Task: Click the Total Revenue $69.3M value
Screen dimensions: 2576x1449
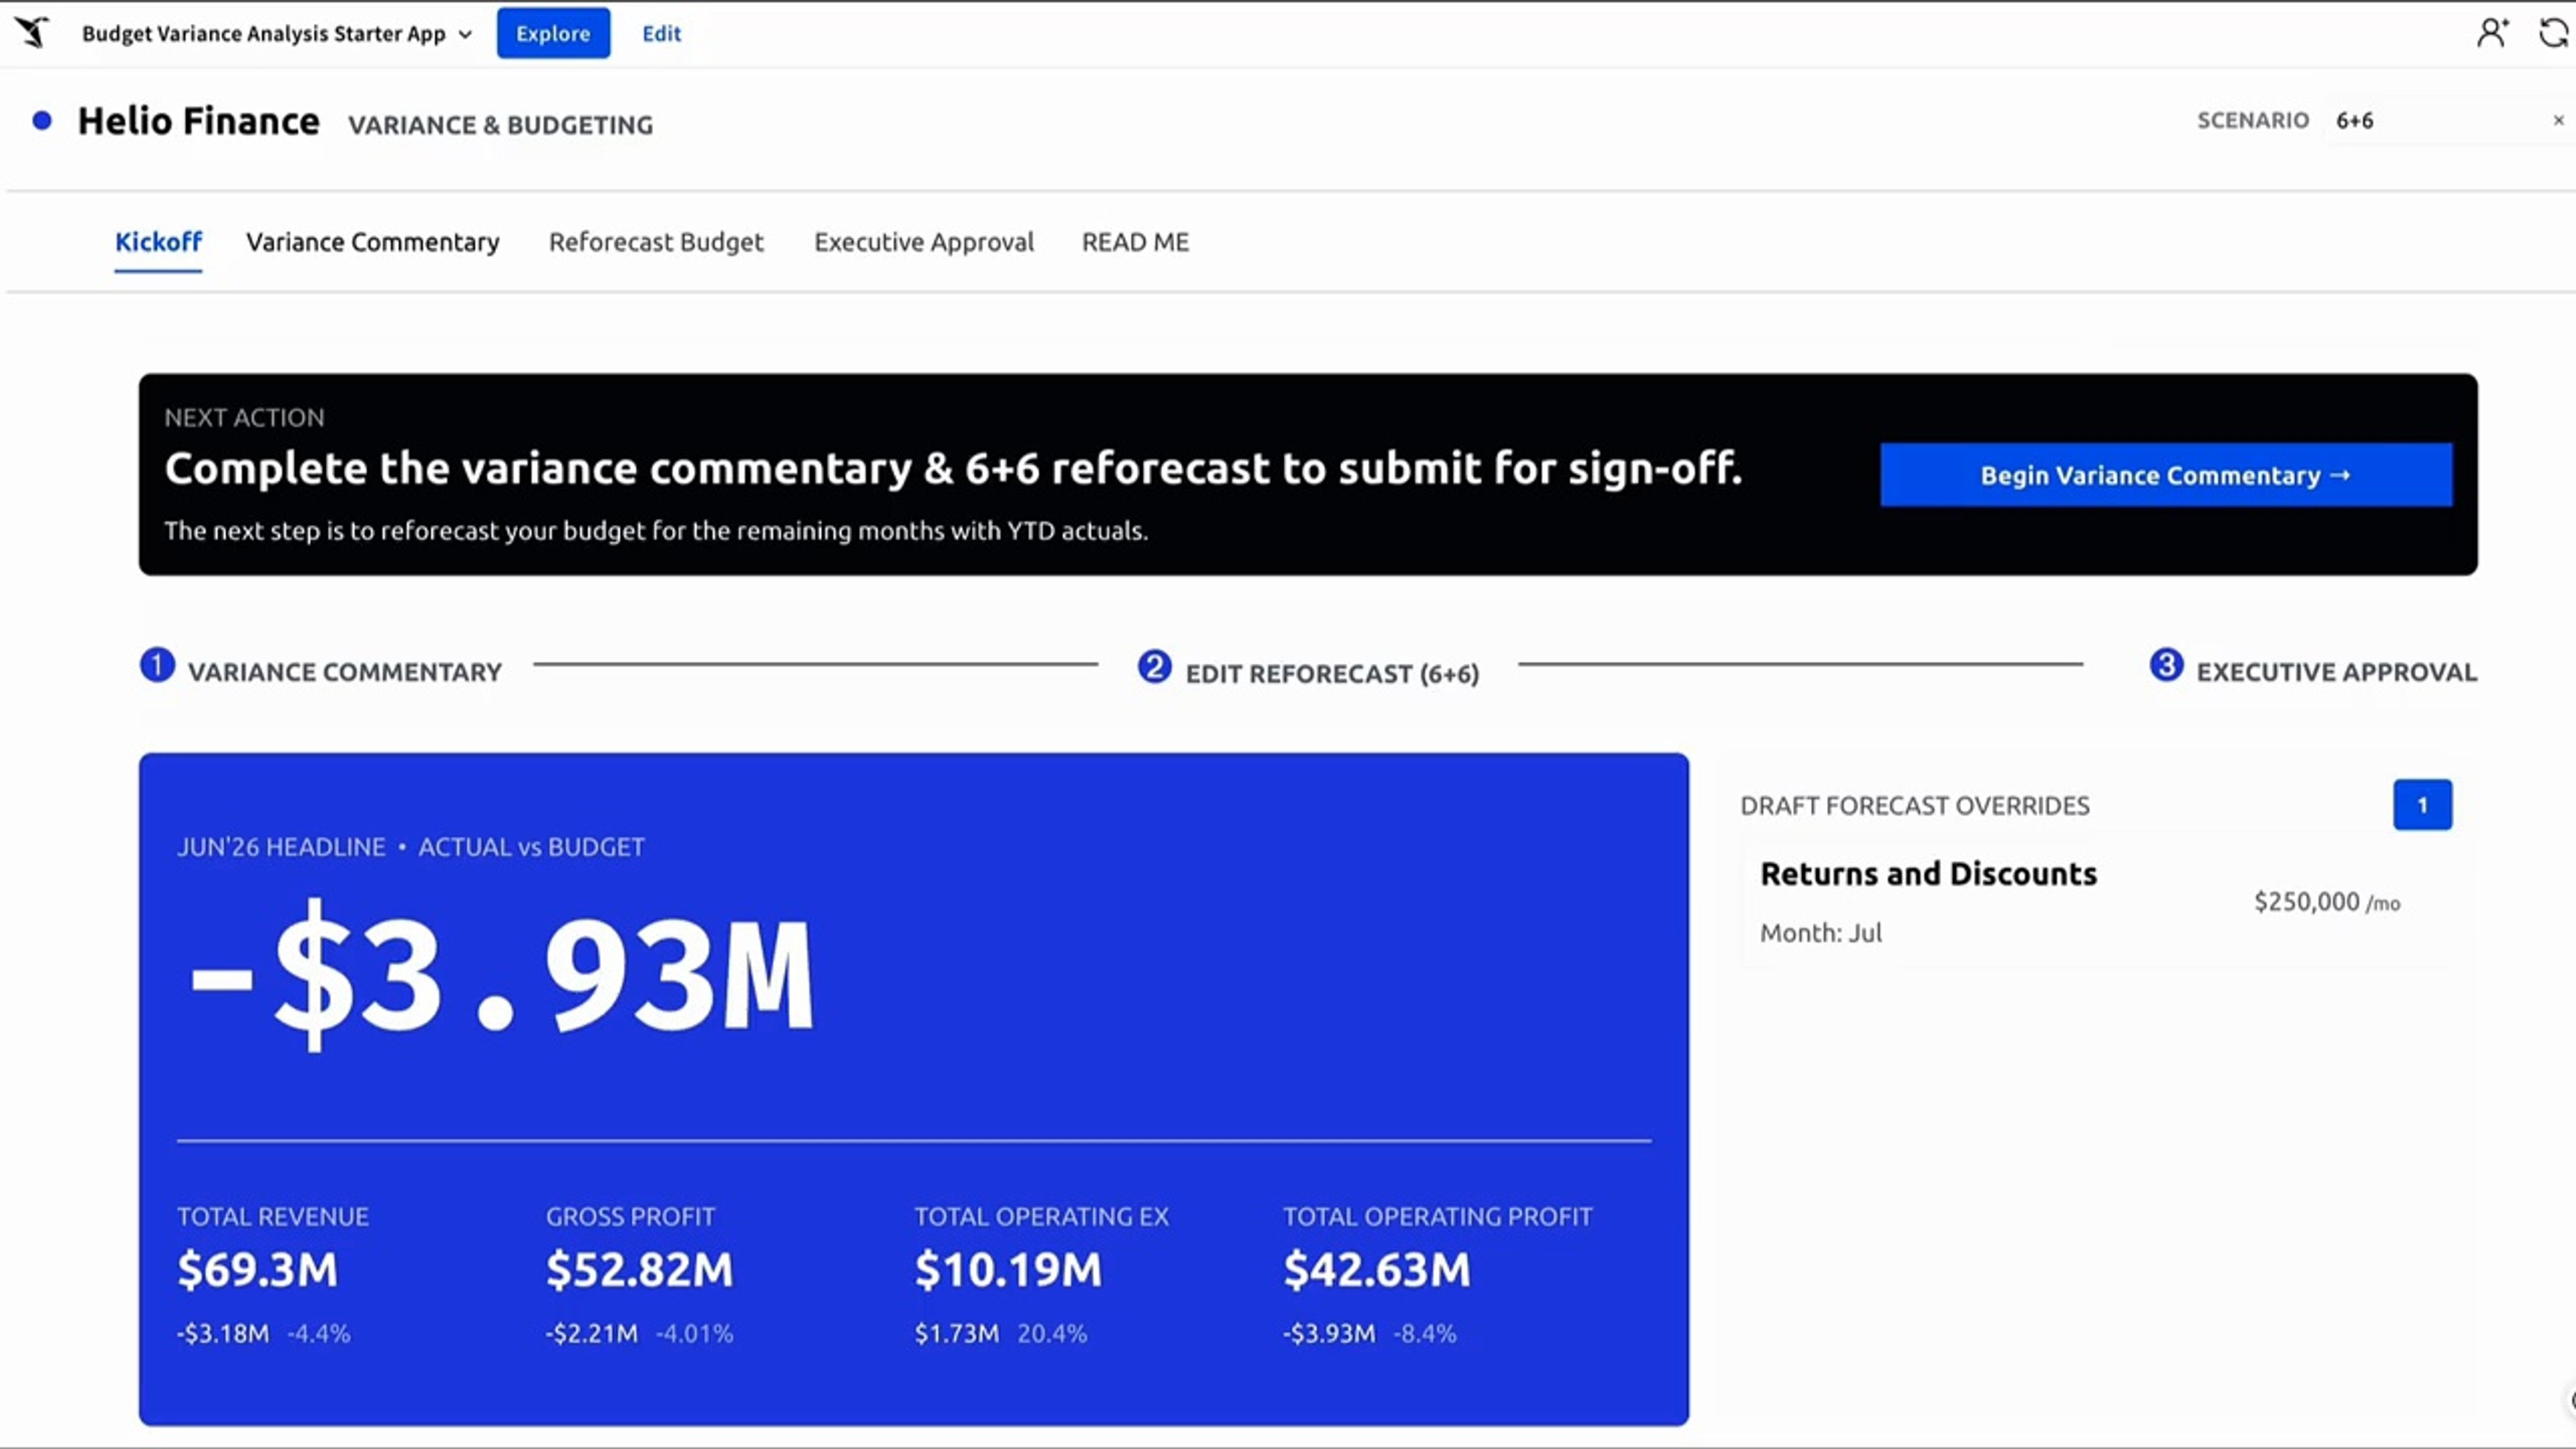Action: tap(258, 1270)
